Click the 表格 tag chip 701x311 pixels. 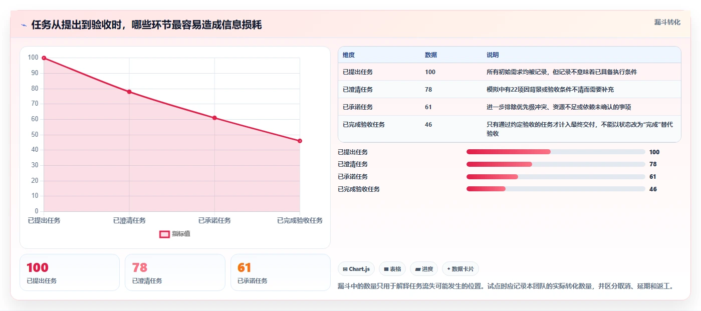(392, 269)
